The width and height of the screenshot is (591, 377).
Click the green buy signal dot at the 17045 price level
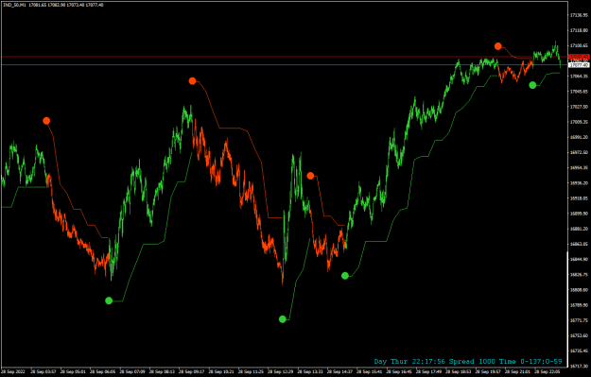point(532,85)
